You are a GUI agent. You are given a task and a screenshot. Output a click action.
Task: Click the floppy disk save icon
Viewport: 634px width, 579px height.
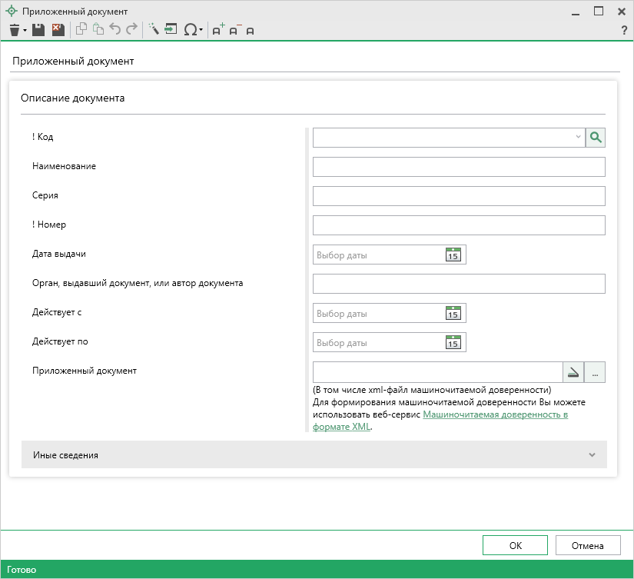tap(38, 30)
